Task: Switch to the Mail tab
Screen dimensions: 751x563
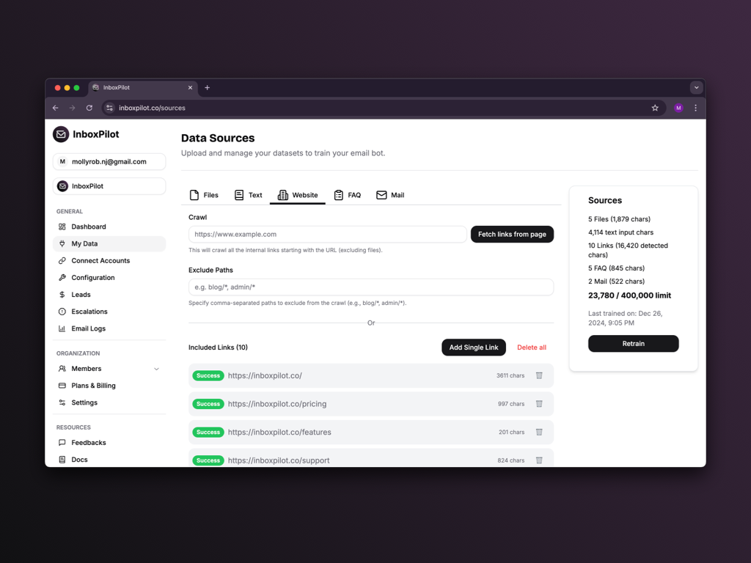Action: pyautogui.click(x=390, y=195)
